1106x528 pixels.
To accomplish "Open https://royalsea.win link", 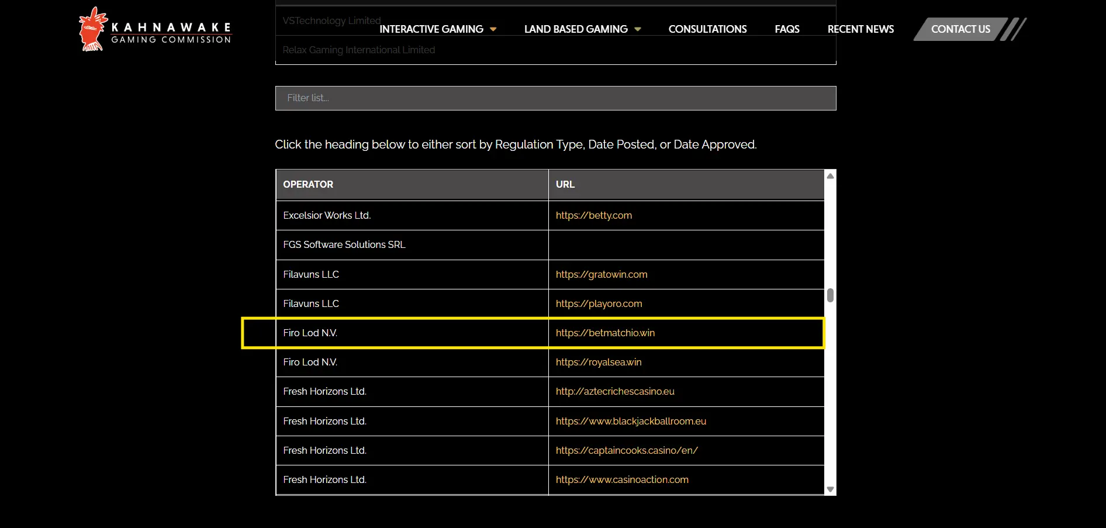I will point(599,362).
